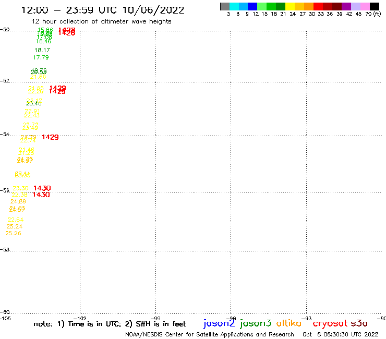Click the NOAA/NESDIS Center credit line
The width and height of the screenshot is (386, 339).
[x=210, y=335]
